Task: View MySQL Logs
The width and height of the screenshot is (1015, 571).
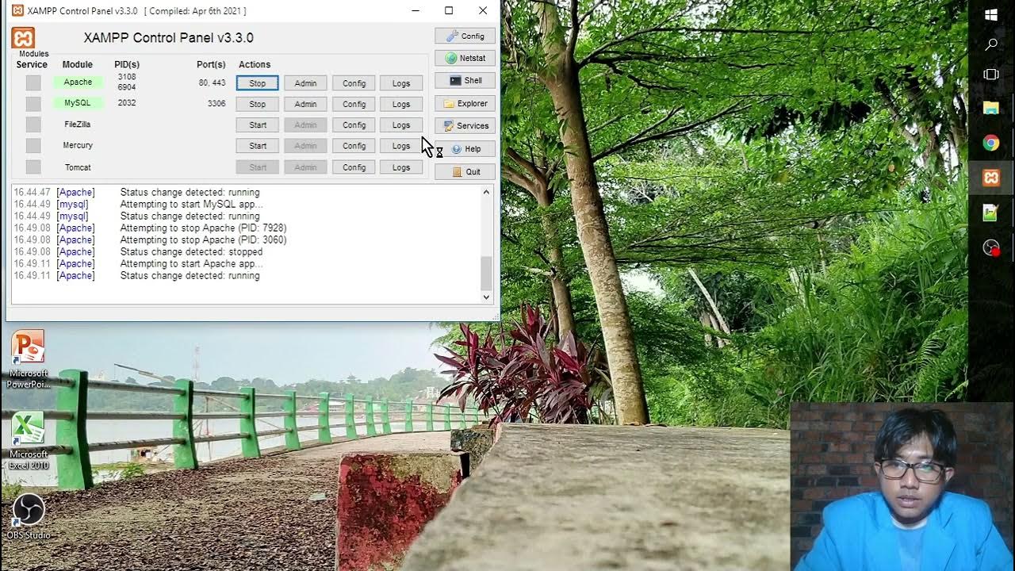Action: 401,104
